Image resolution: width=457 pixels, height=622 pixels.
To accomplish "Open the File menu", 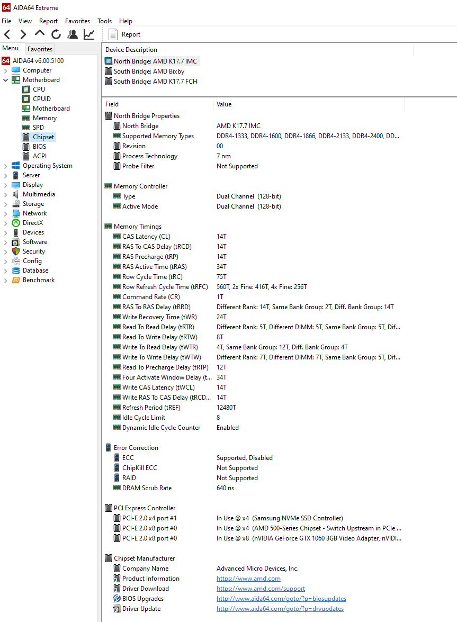I will 6,21.
